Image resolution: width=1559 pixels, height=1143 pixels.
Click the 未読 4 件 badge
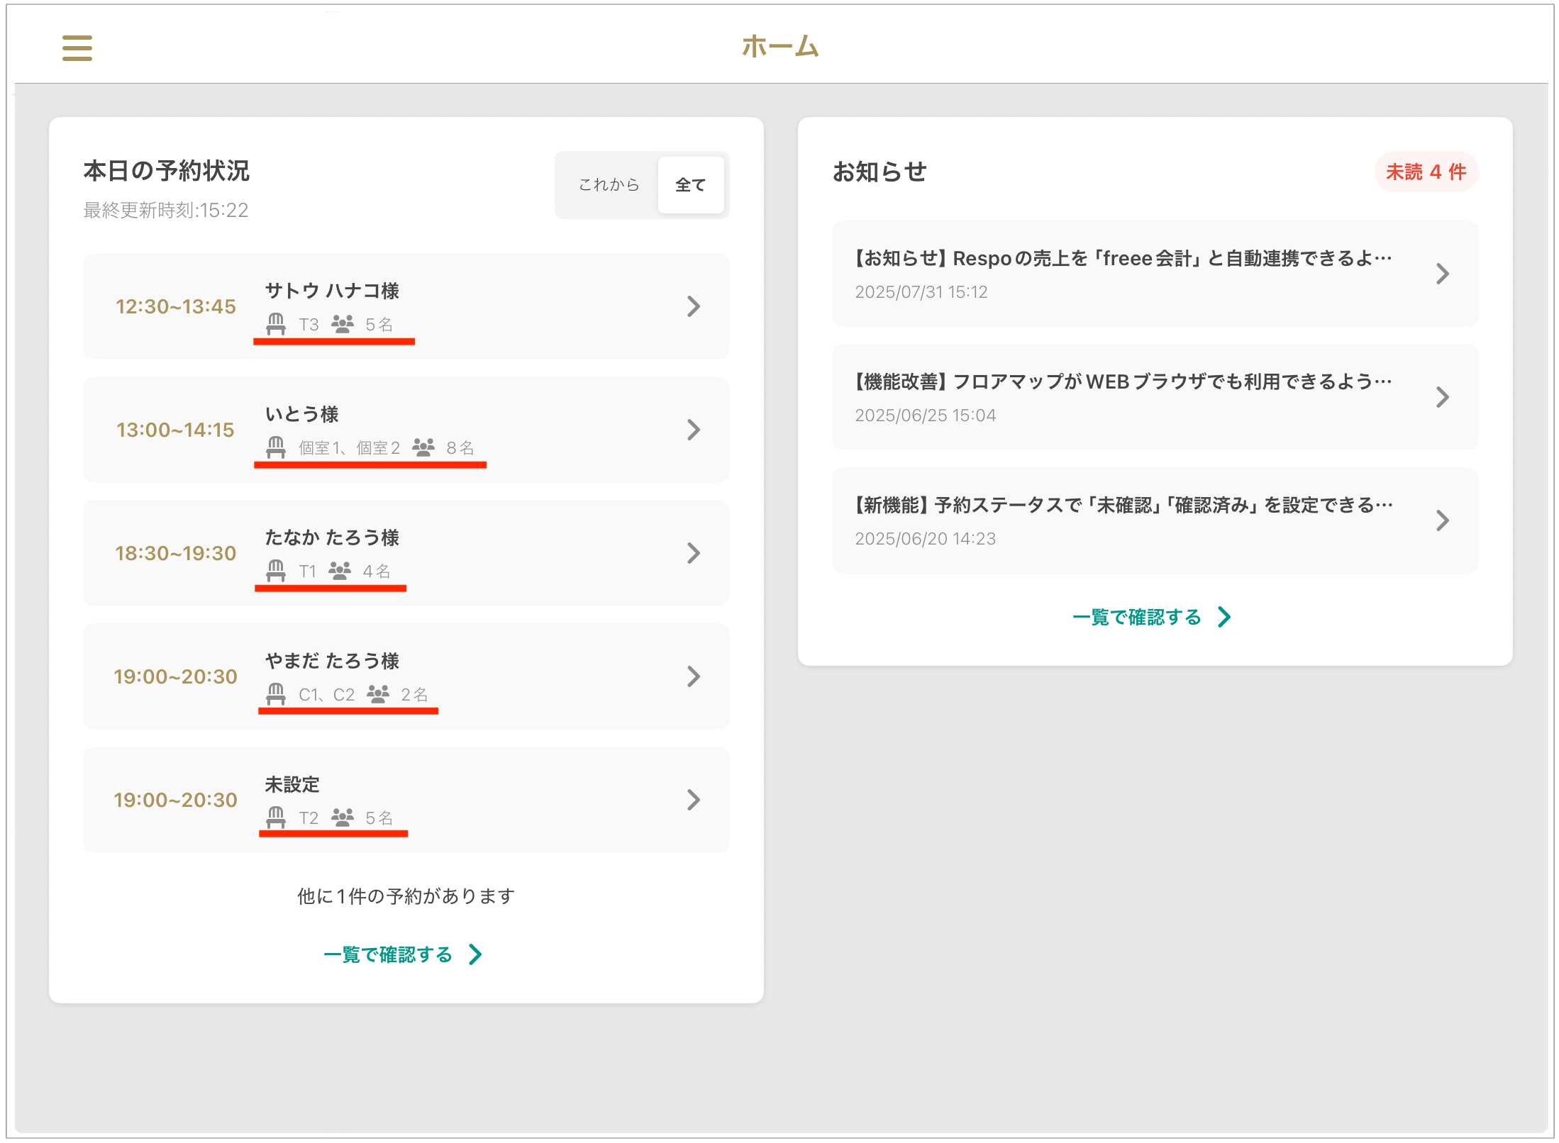pyautogui.click(x=1426, y=172)
